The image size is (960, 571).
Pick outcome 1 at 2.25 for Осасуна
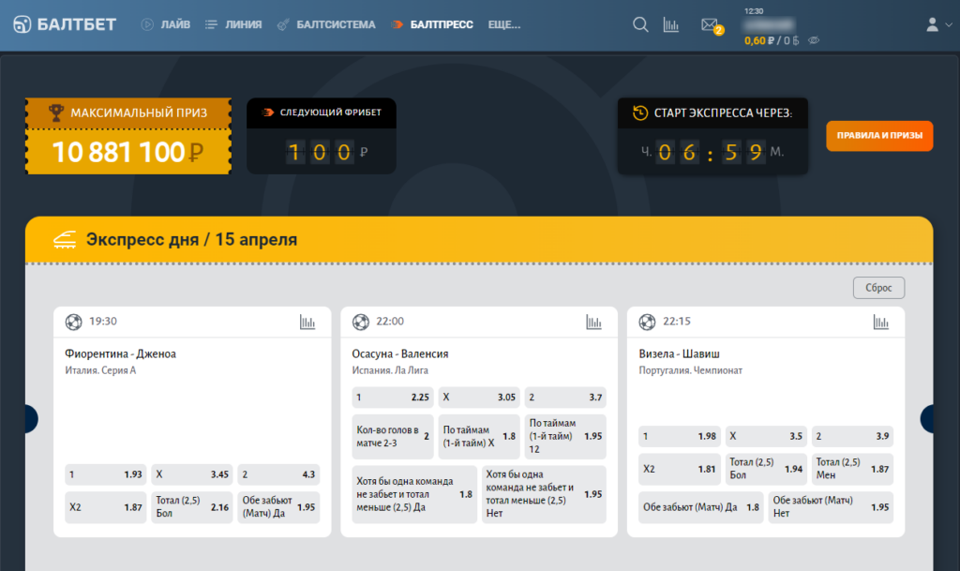click(393, 398)
